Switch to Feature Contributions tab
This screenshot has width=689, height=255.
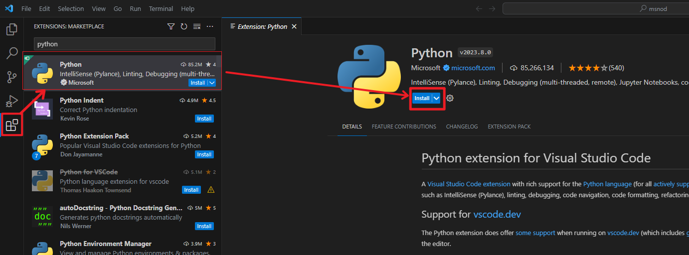click(x=404, y=127)
